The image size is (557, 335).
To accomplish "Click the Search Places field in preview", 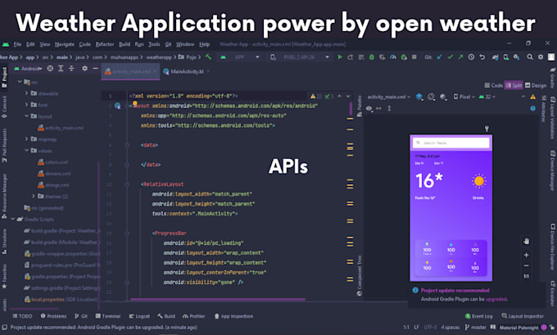I will pos(451,143).
